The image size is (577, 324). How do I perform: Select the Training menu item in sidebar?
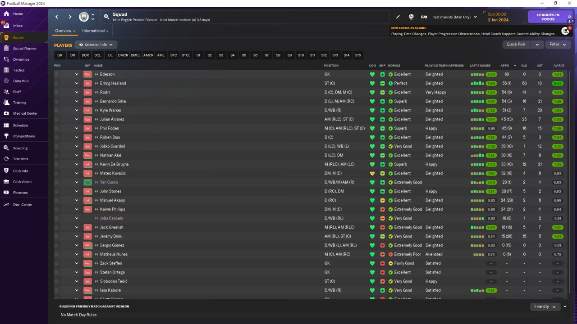pos(19,103)
